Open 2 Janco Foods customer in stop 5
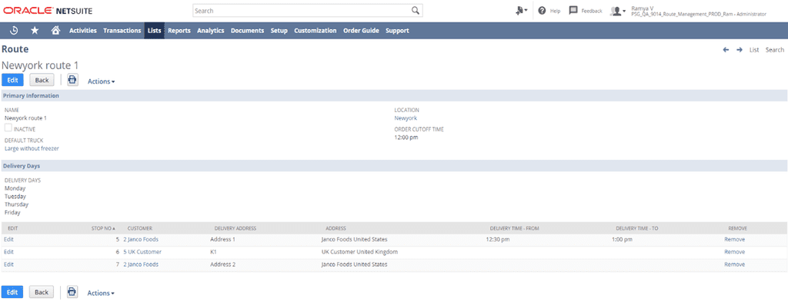The width and height of the screenshot is (788, 305). tap(141, 239)
